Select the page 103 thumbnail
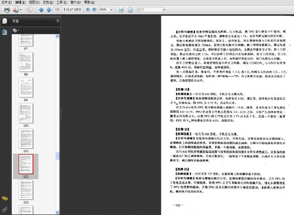 (26, 190)
